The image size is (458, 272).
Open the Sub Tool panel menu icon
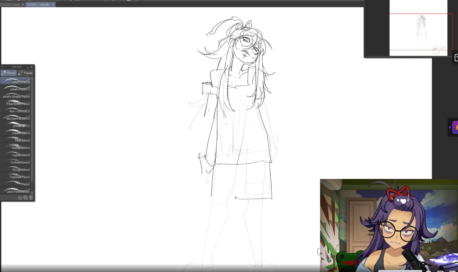2,67
